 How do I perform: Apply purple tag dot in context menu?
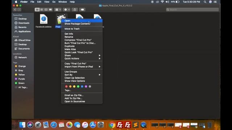click(86, 87)
